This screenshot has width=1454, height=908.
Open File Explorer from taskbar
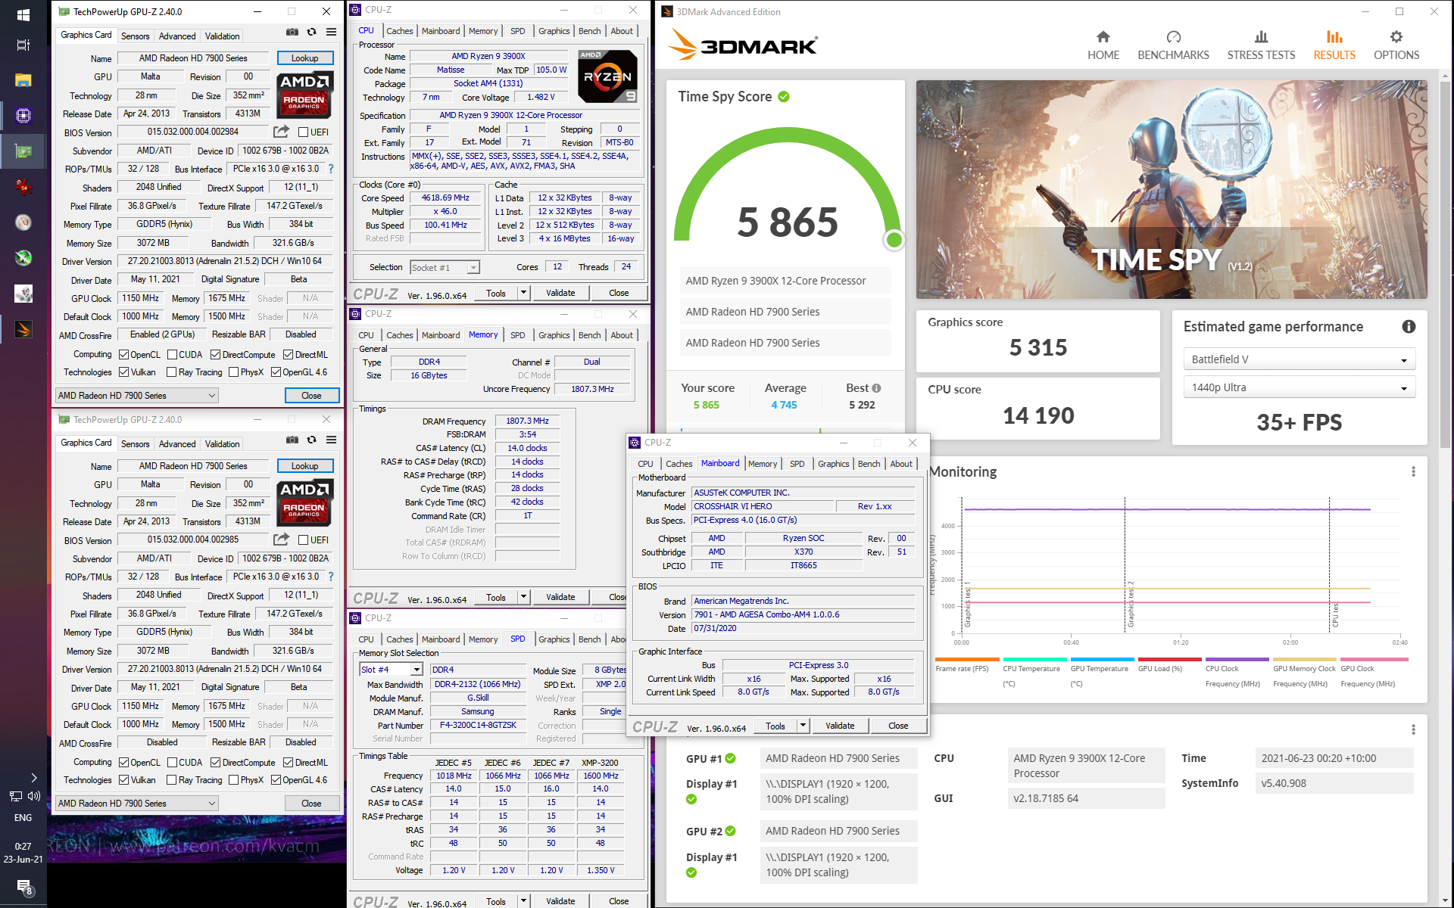[x=23, y=80]
